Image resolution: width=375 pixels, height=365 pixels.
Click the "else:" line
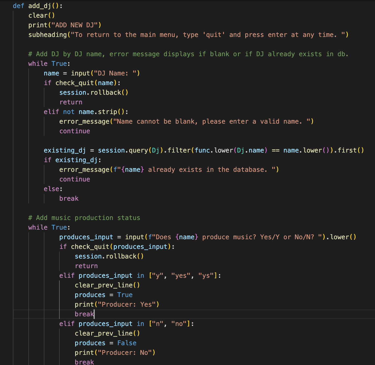53,189
